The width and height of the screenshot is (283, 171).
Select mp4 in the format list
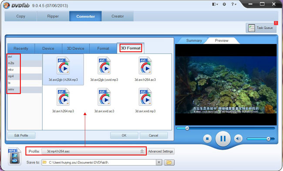coord(25,76)
